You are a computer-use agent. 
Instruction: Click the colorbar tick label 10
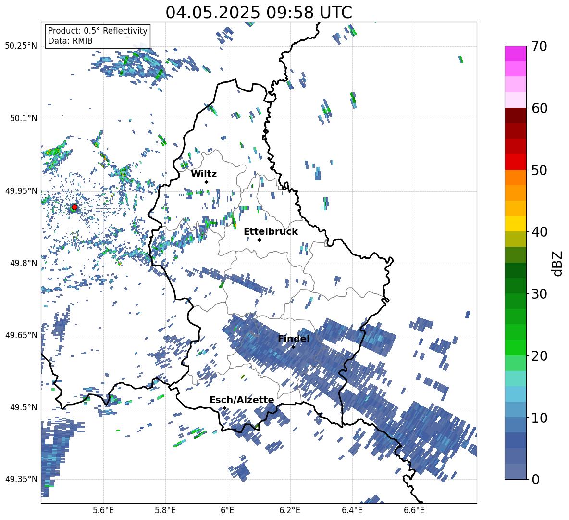539,418
